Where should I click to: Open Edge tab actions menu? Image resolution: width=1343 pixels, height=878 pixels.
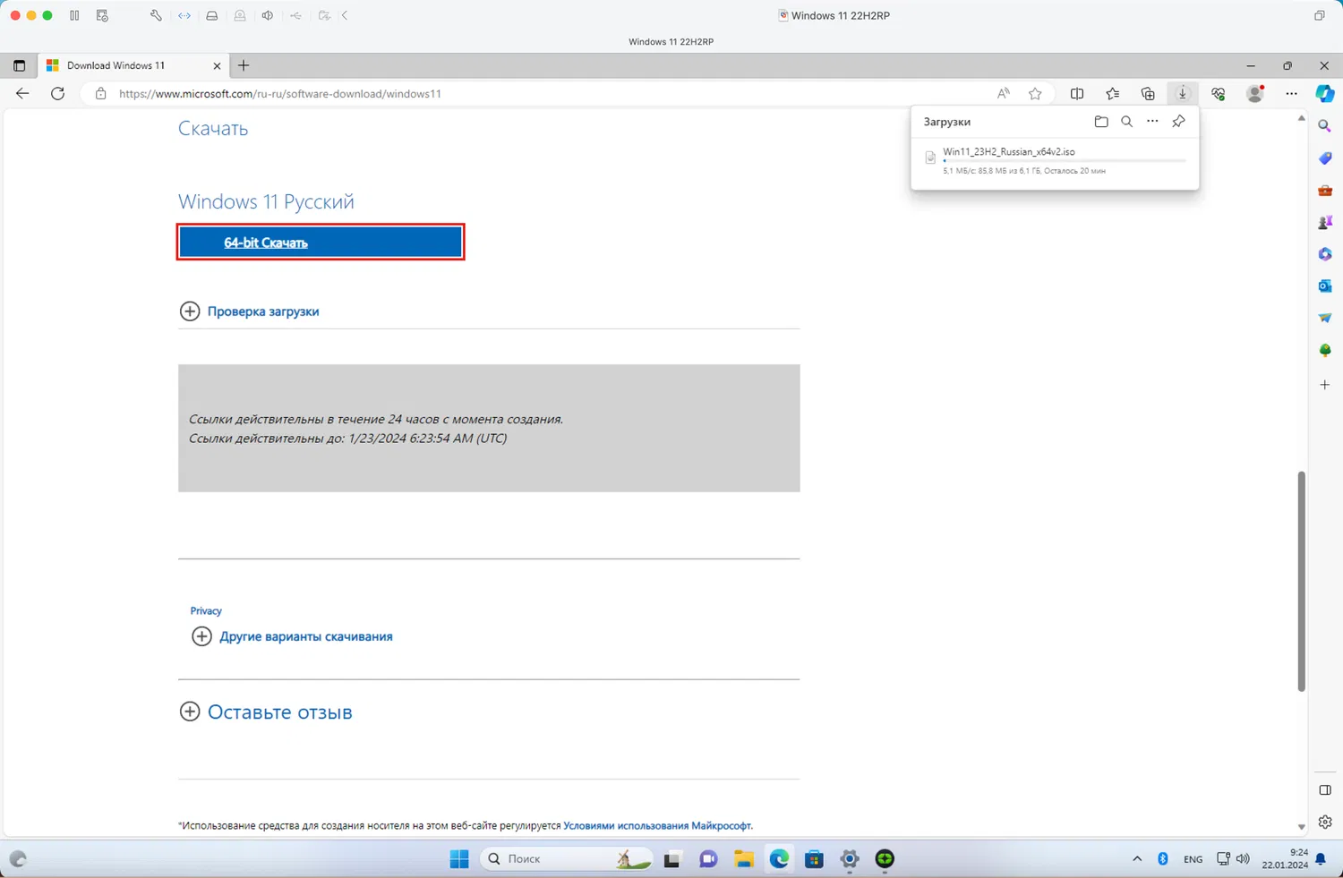click(x=19, y=65)
